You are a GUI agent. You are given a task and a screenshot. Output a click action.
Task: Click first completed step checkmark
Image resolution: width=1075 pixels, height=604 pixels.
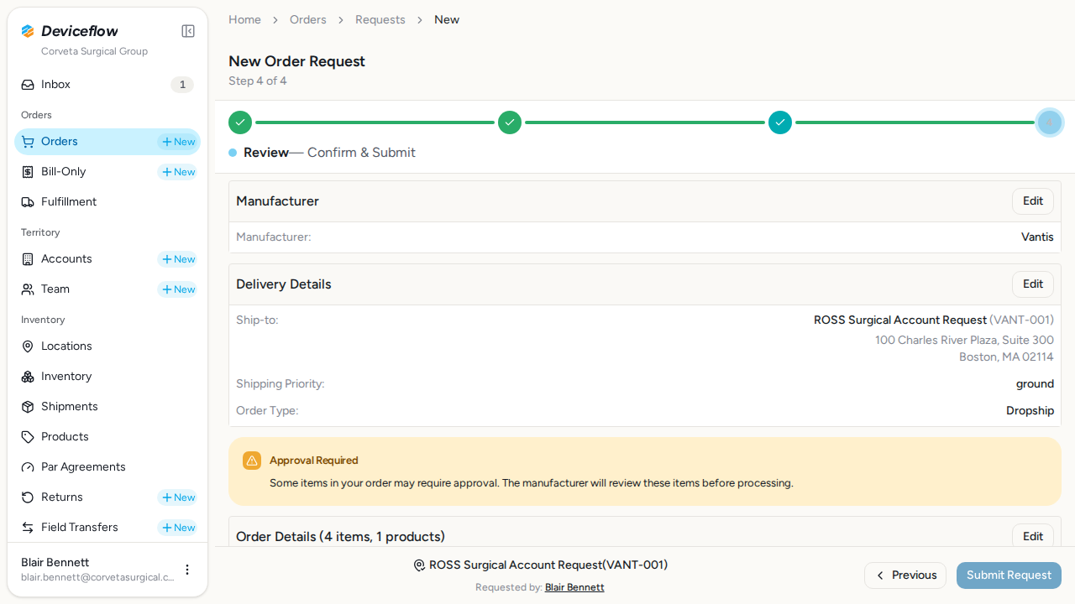240,122
